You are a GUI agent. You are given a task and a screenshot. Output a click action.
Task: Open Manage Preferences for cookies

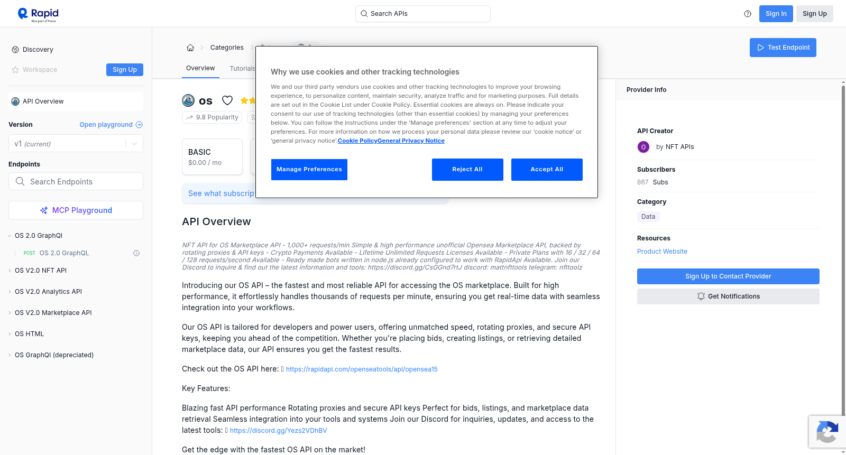click(x=309, y=170)
